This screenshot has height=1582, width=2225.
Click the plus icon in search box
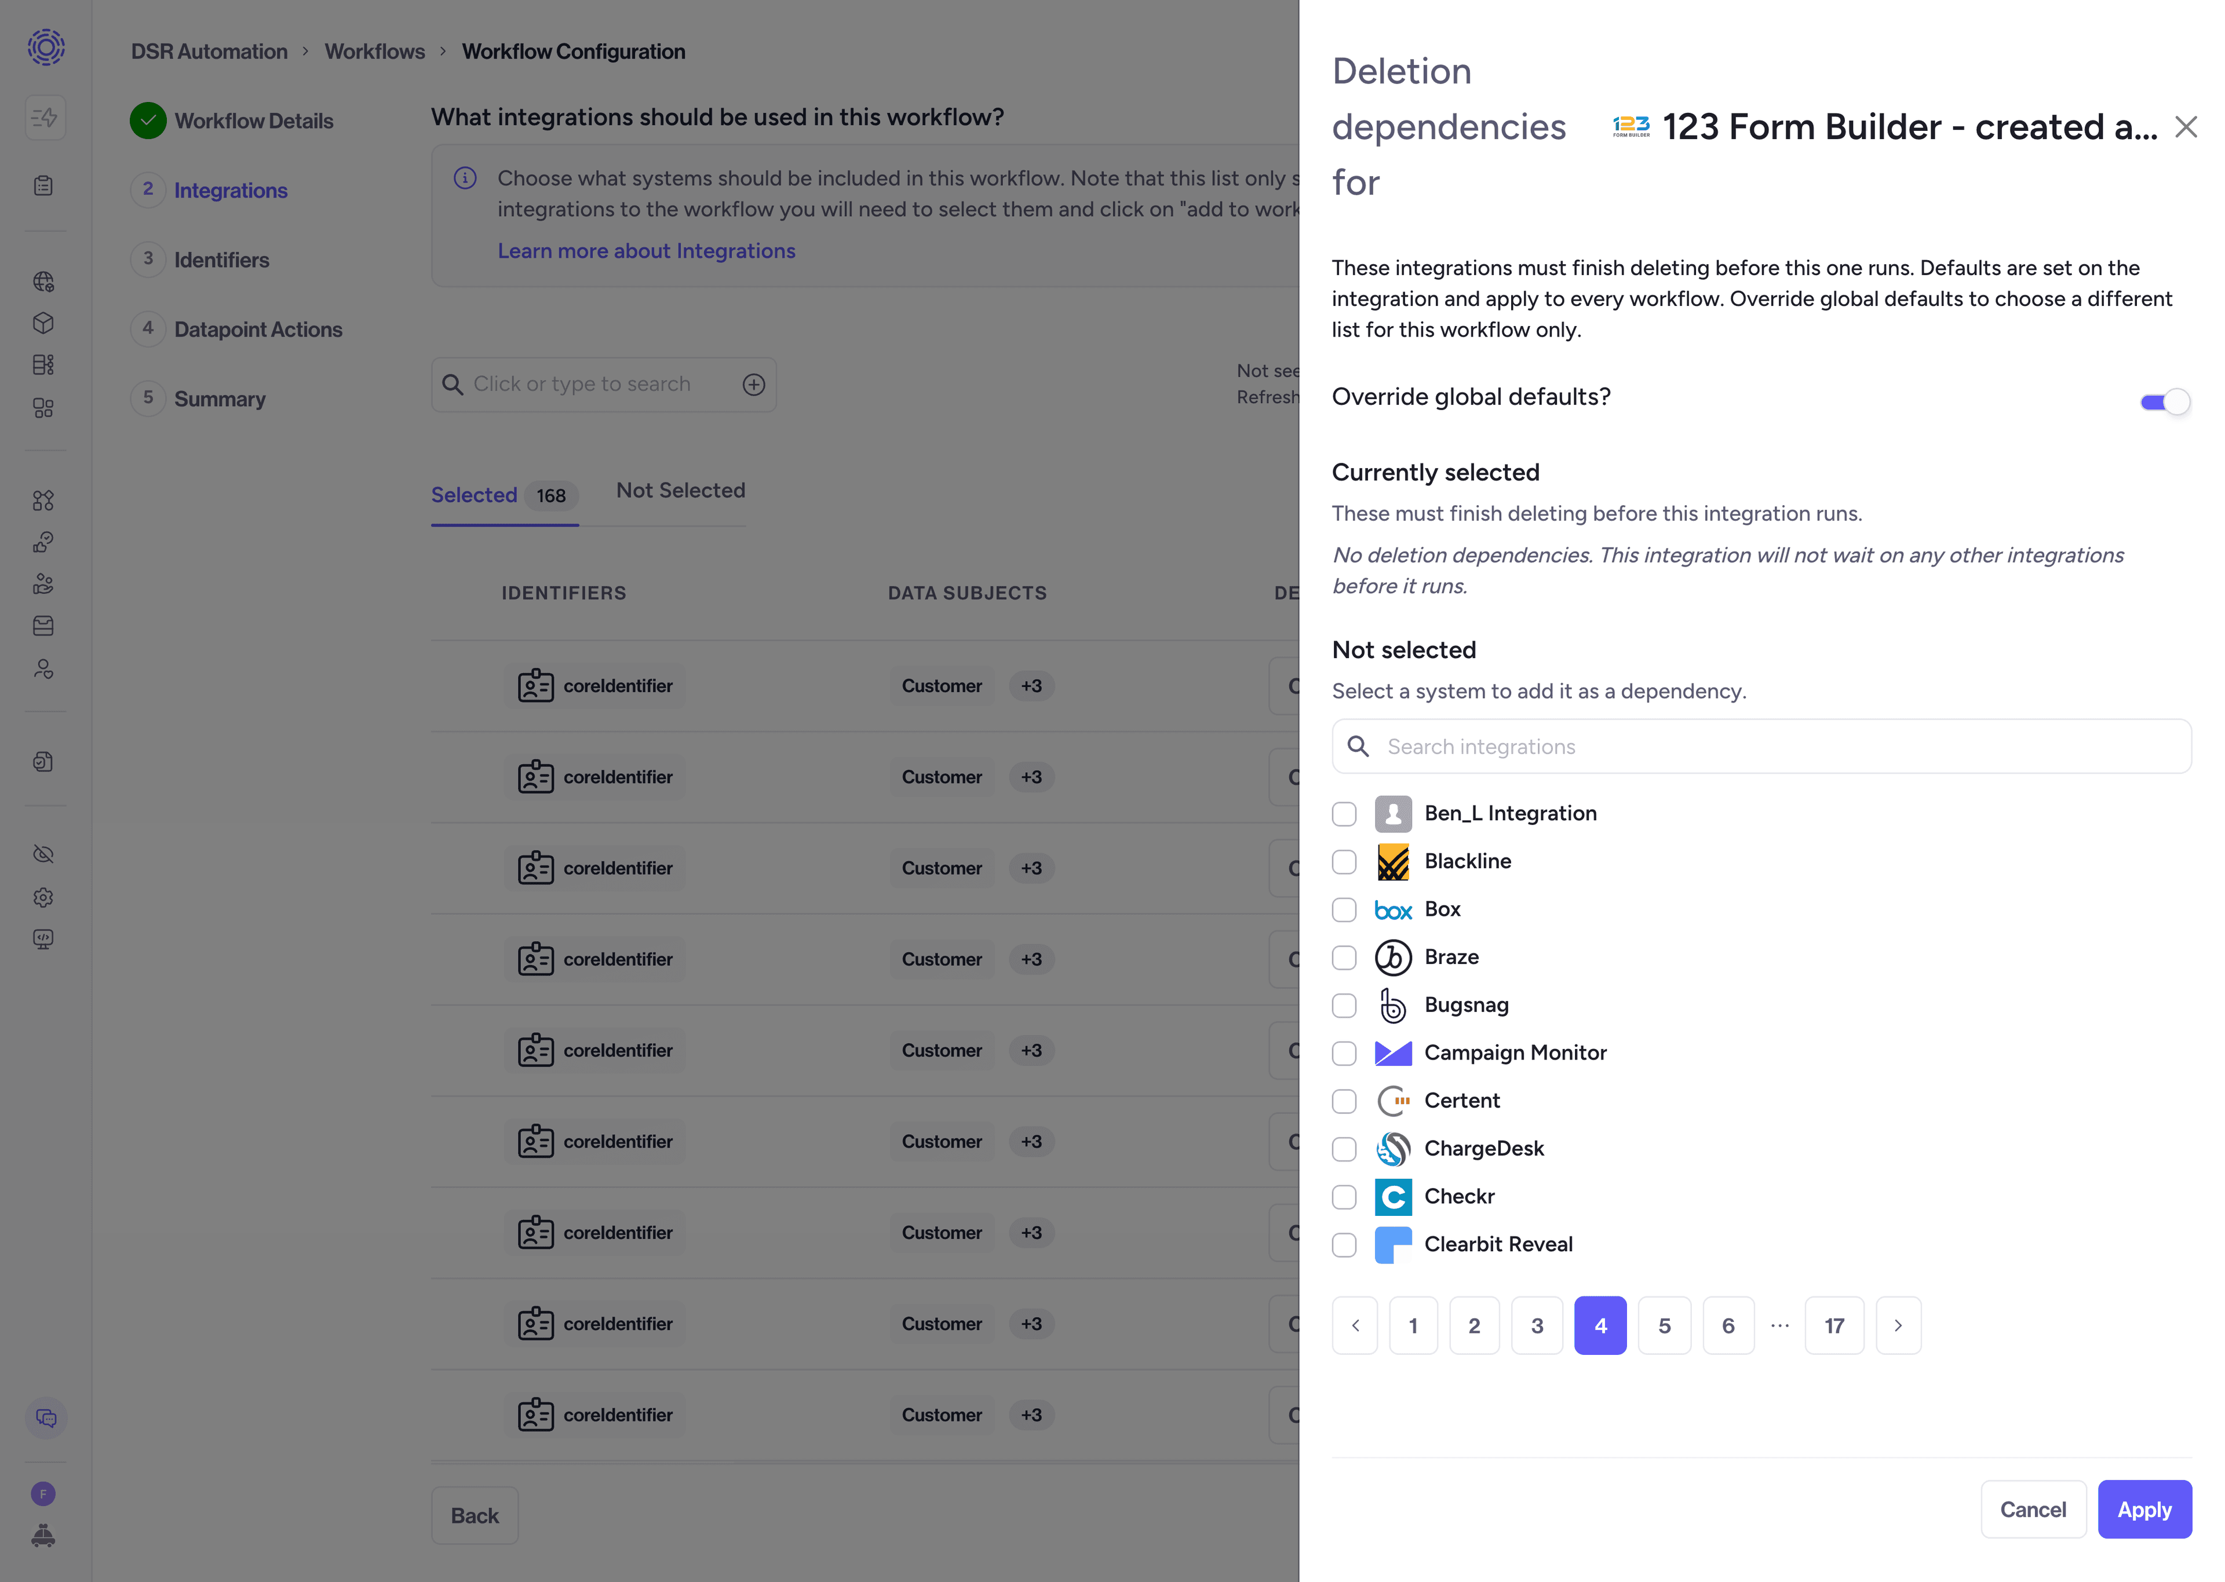click(754, 385)
